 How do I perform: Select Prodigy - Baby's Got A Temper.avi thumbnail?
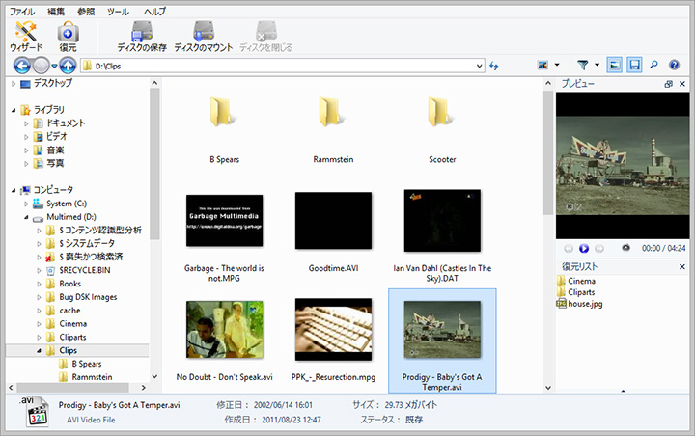442,329
